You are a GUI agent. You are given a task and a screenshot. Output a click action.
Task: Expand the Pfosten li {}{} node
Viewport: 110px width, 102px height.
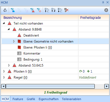point(4,71)
